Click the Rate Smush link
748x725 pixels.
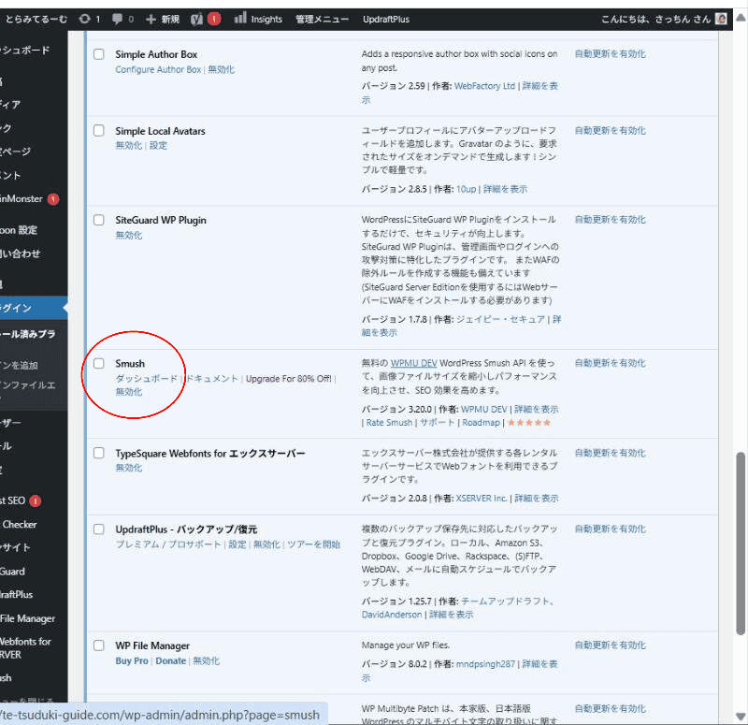pyautogui.click(x=389, y=423)
